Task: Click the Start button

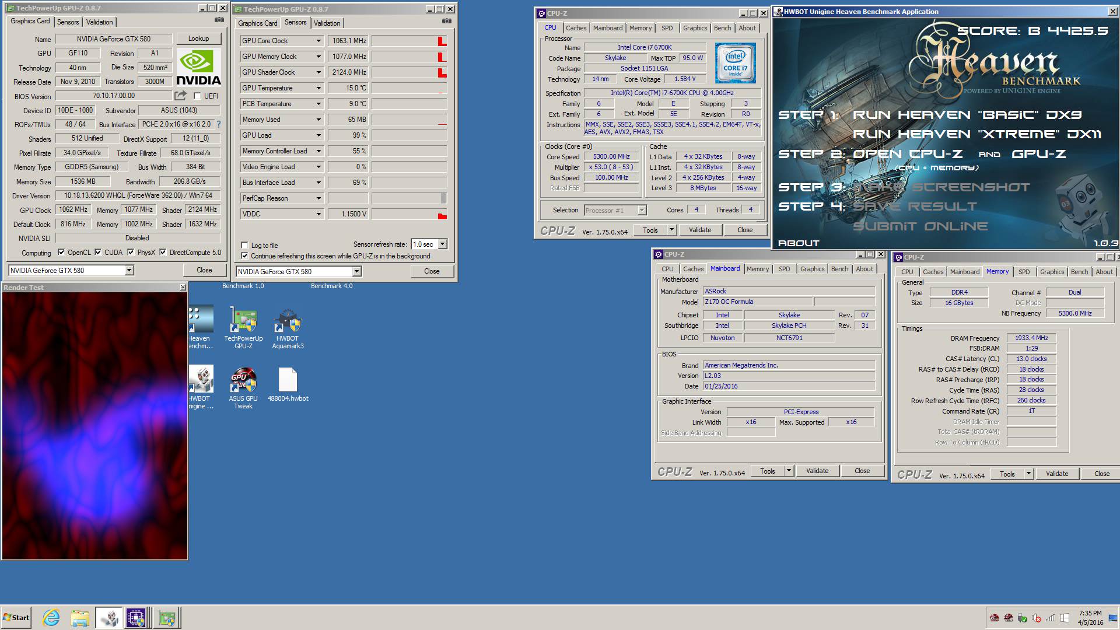Action: point(16,618)
